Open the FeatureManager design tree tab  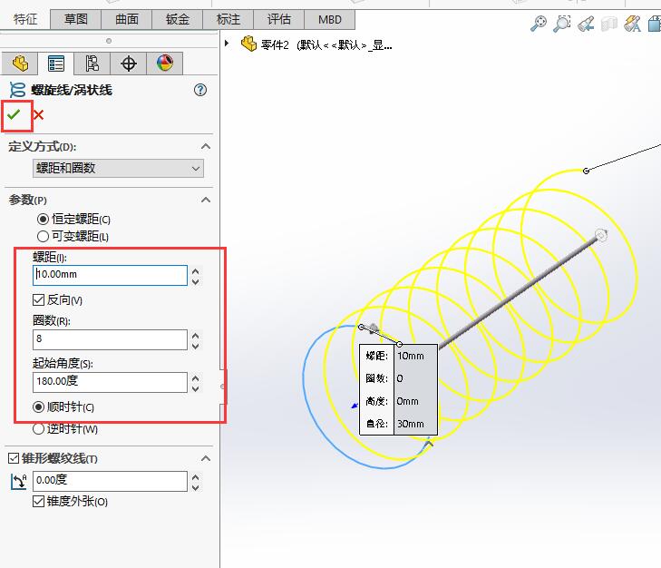pyautogui.click(x=20, y=64)
